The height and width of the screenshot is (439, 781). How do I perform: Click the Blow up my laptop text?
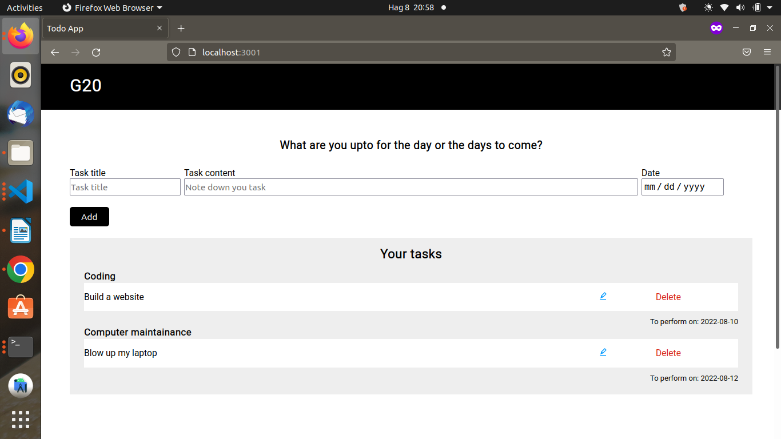tap(121, 353)
